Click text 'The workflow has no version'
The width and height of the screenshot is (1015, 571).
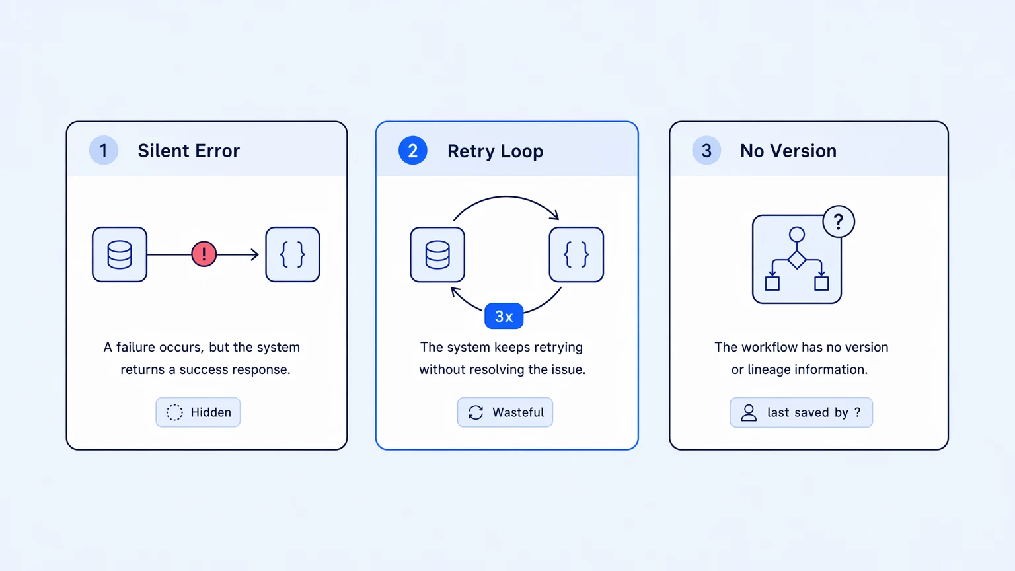(802, 347)
